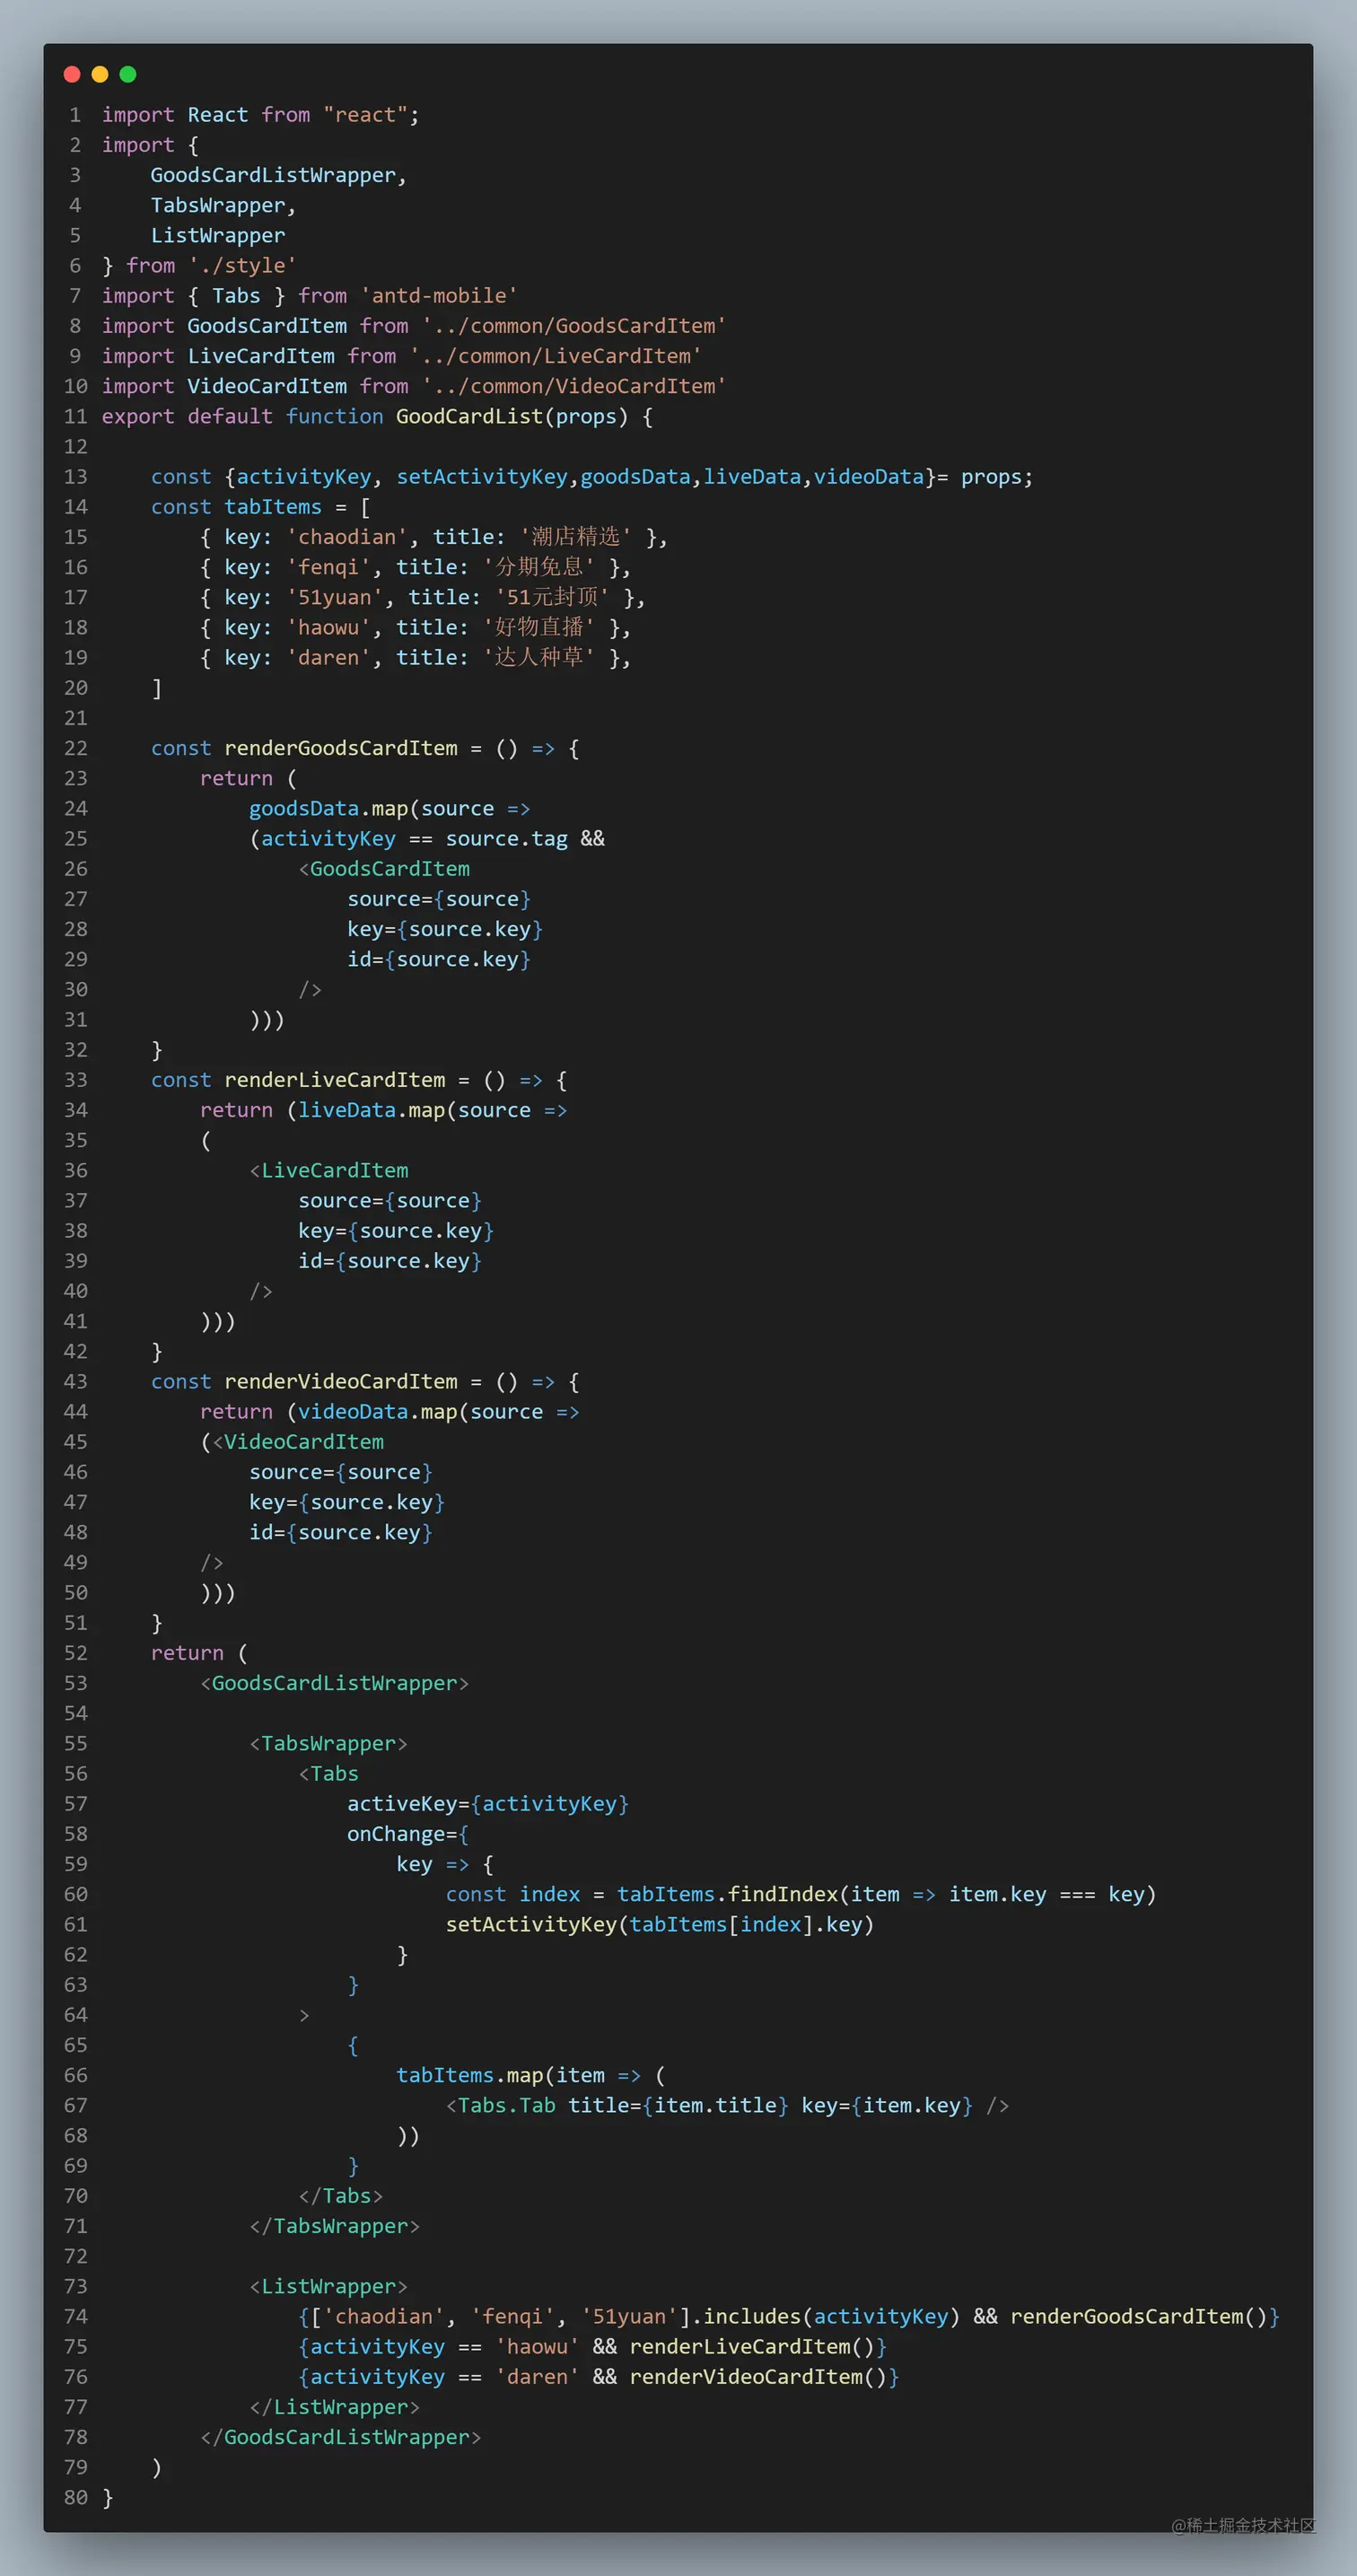Viewport: 1357px width, 2576px height.
Task: Click the "activeKey" attribute on line 57
Action: pos(402,1803)
